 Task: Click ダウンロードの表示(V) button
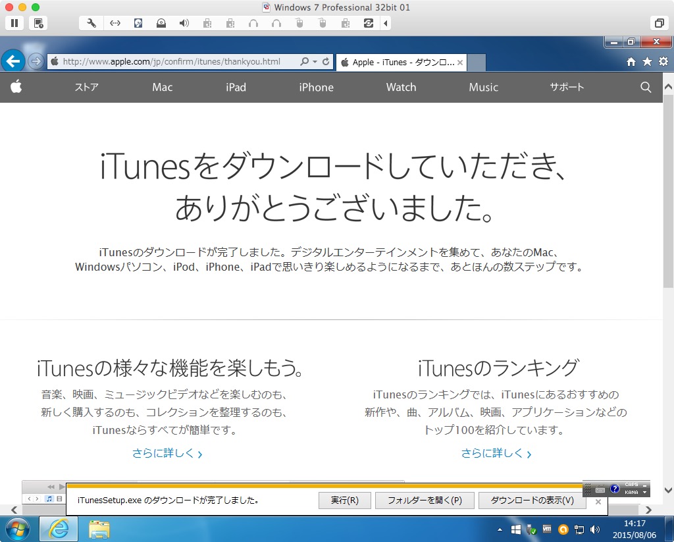(x=532, y=501)
